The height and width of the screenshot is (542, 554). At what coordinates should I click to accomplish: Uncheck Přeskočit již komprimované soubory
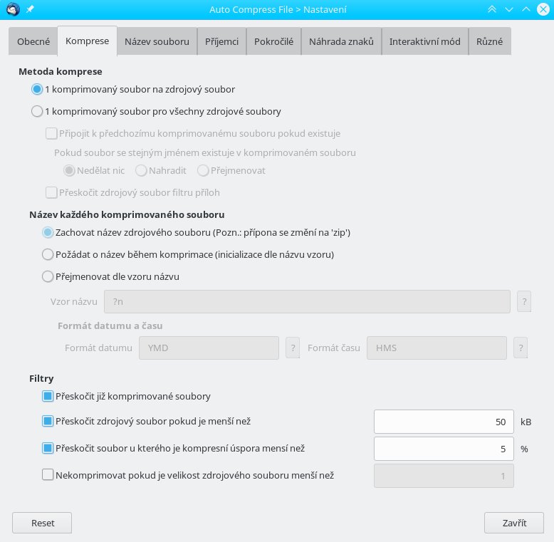[48, 396]
